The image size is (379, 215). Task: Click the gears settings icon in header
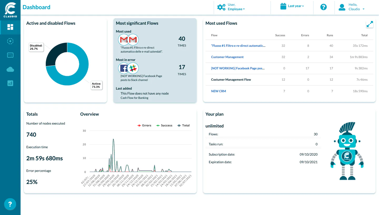(221, 7)
